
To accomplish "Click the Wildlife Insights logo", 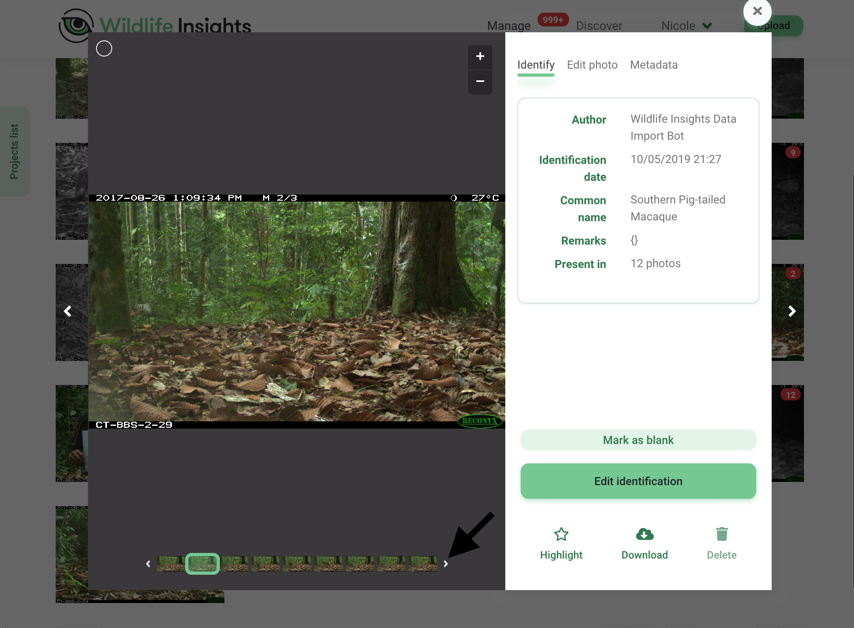I will (155, 25).
